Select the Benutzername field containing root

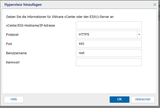pyautogui.click(x=109, y=53)
